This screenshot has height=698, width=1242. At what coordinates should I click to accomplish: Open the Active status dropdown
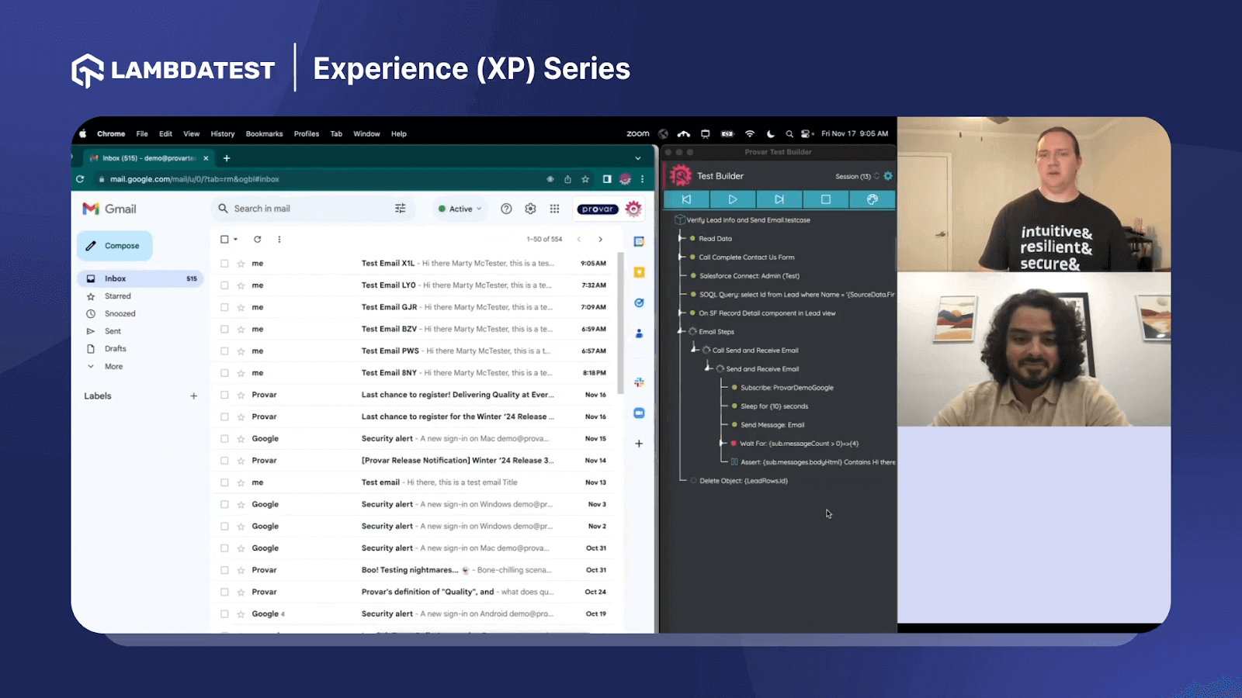point(460,209)
